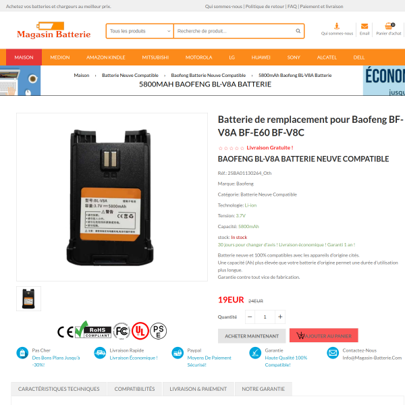
Task: Click the Contactez-Nous envelope icon
Action: (333, 353)
